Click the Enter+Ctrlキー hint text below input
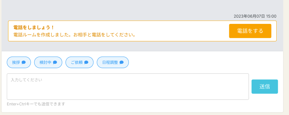Screen dimensions: 289x115 [x=36, y=104]
